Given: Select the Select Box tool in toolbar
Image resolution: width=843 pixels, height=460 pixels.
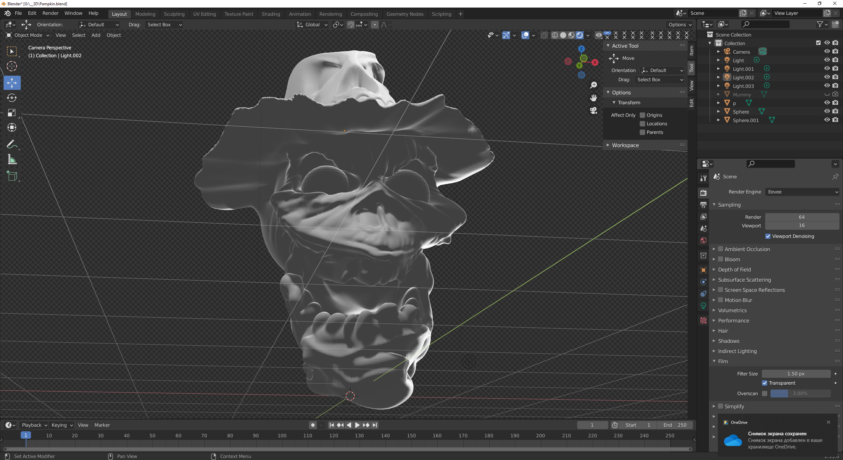Looking at the screenshot, I should pyautogui.click(x=12, y=51).
